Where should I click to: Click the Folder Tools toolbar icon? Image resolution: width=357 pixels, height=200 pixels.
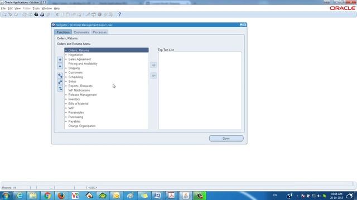pos(111,14)
